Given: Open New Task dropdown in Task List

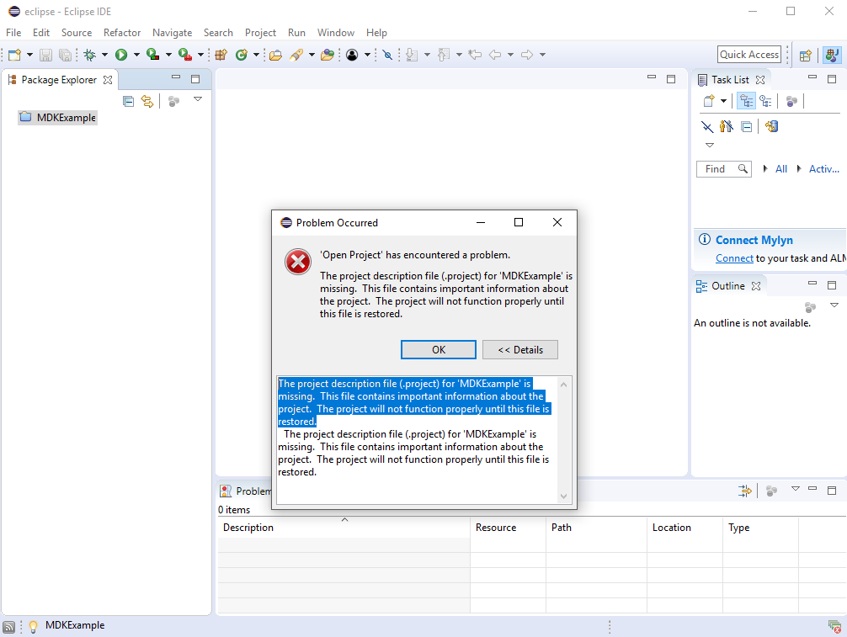Looking at the screenshot, I should point(723,101).
